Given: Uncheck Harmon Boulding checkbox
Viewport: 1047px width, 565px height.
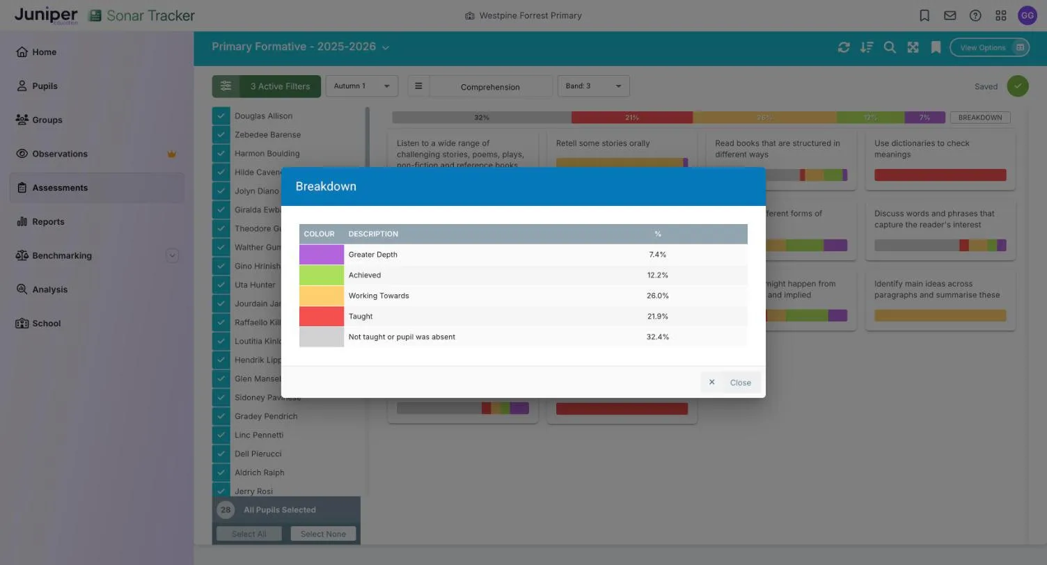Looking at the screenshot, I should (221, 154).
